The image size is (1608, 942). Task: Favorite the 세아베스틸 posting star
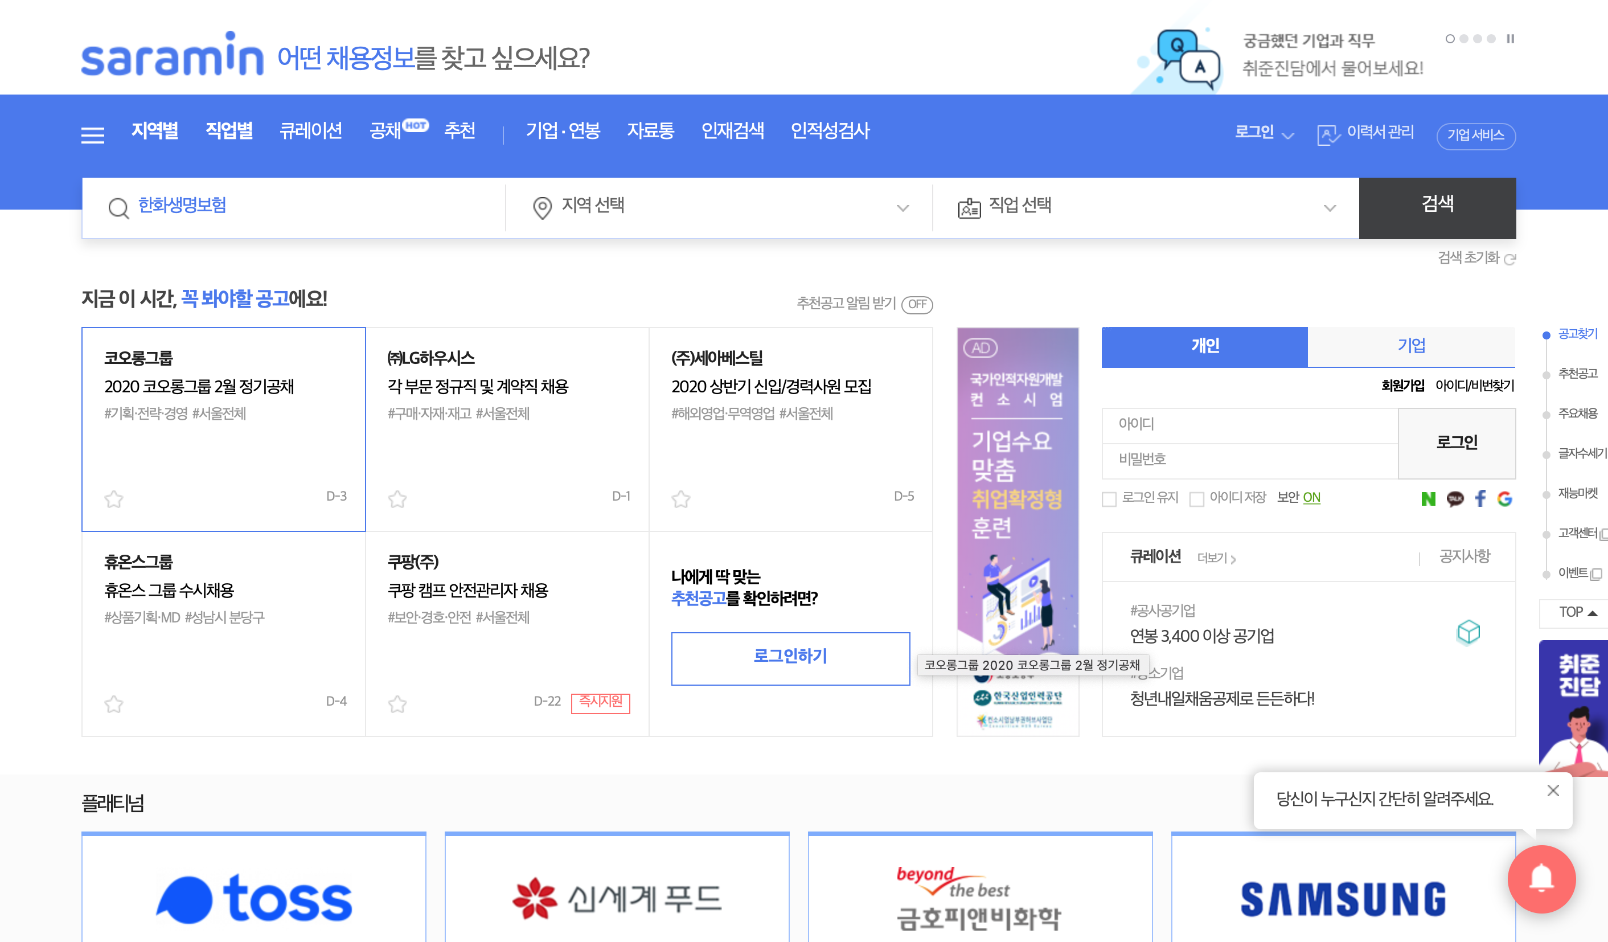point(681,498)
